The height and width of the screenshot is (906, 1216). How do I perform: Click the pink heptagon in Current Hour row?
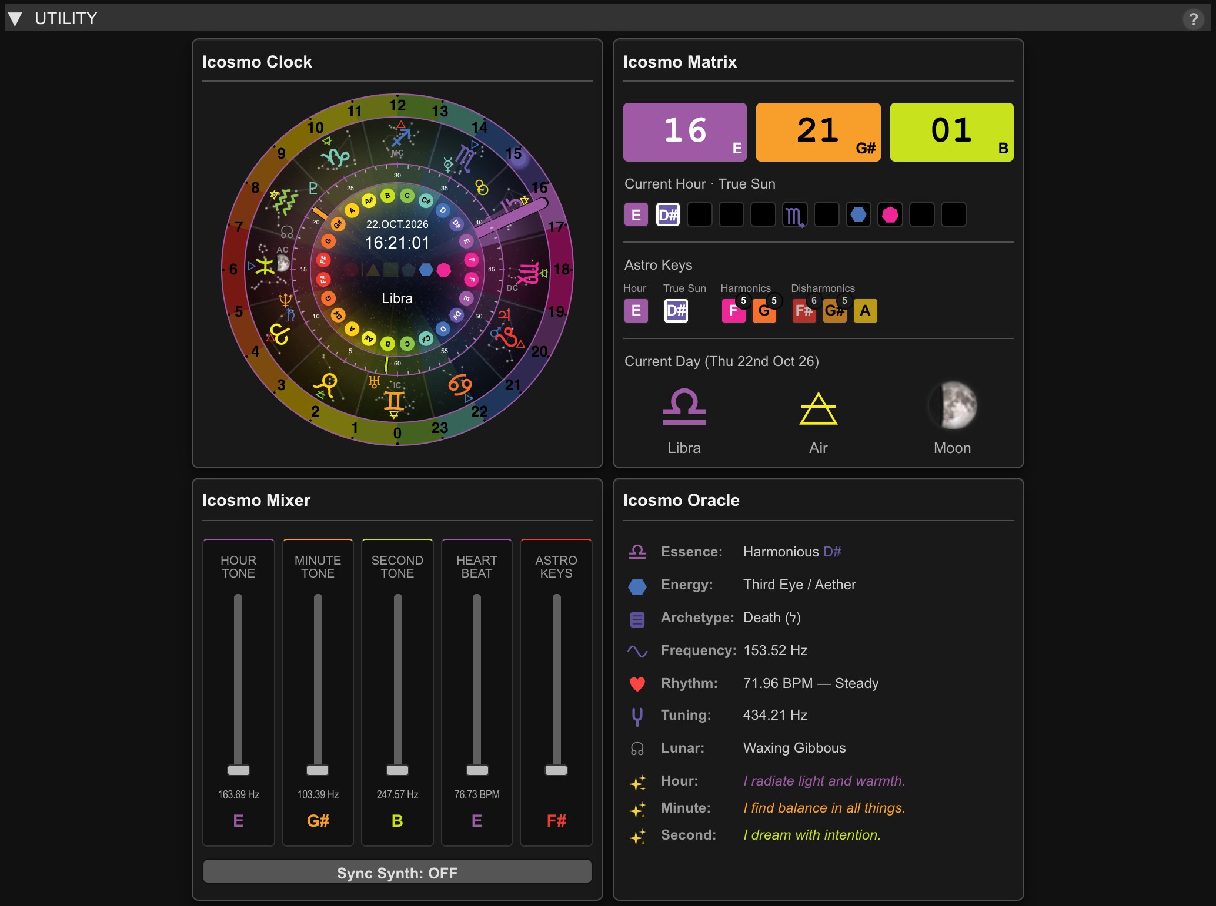pyautogui.click(x=890, y=215)
